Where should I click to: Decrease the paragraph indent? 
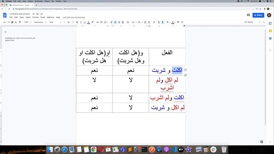point(145,22)
